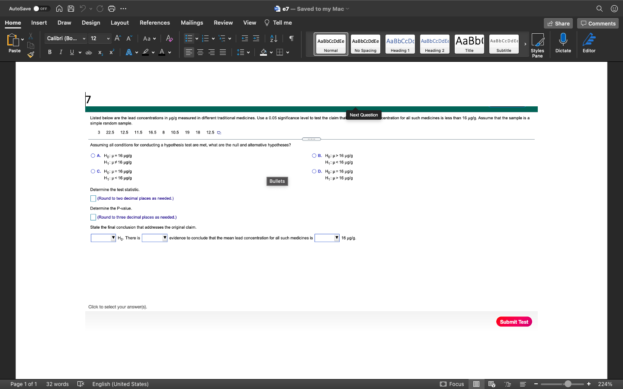Switch to the Layout tab
Screen dimensions: 623x389
tap(120, 23)
